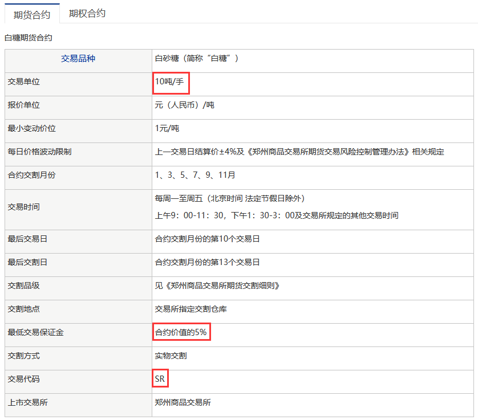Click the delivery months 1、3、5、7、9、11月 value
The height and width of the screenshot is (420, 478).
195,175
